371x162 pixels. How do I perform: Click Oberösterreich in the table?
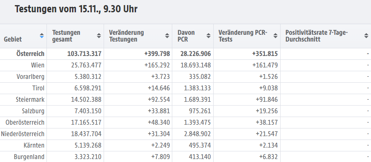pos(25,123)
